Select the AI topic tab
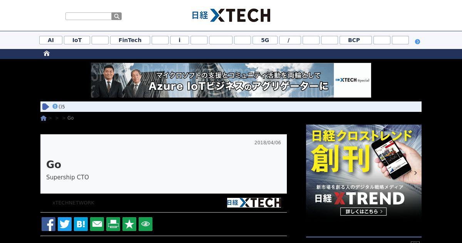The height and width of the screenshot is (243, 462). 51,40
